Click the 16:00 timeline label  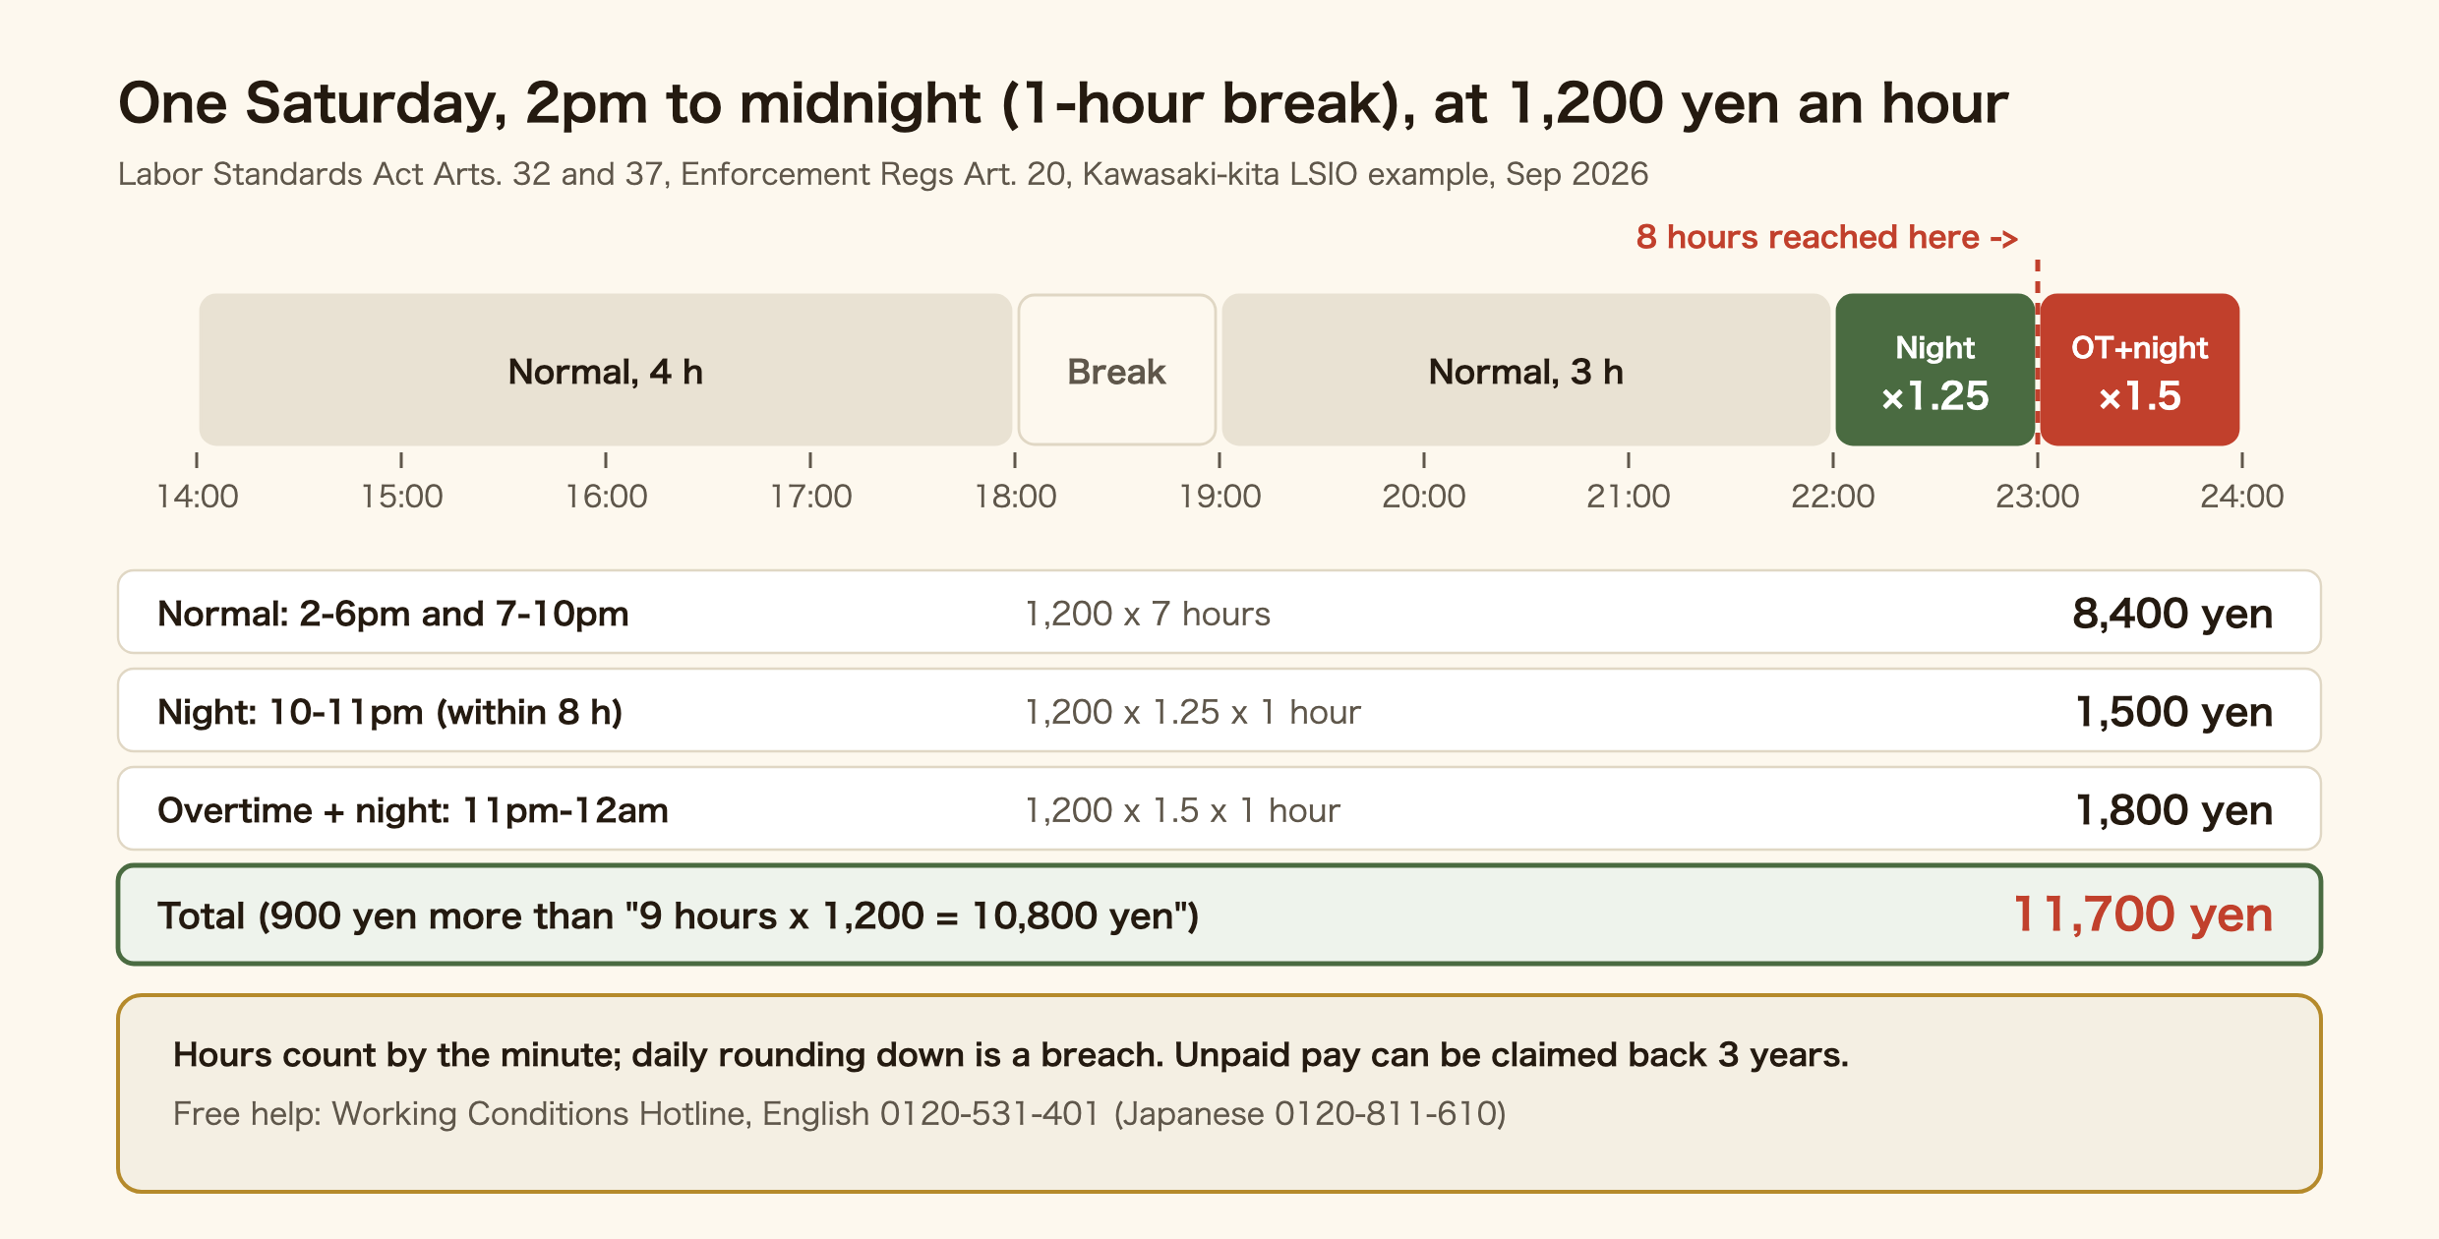point(606,496)
